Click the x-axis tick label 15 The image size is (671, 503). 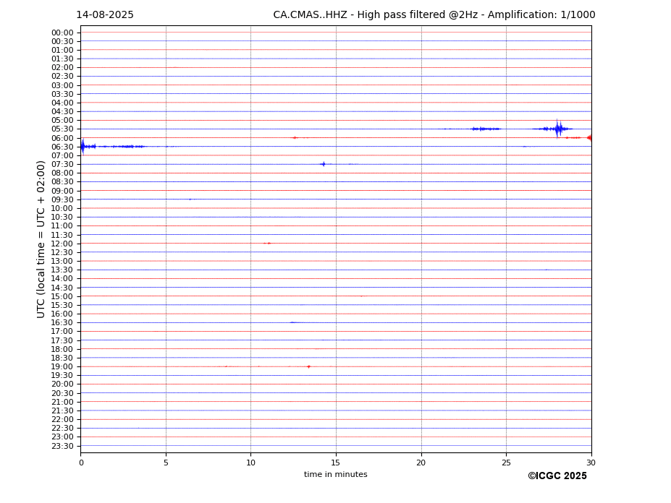336,463
